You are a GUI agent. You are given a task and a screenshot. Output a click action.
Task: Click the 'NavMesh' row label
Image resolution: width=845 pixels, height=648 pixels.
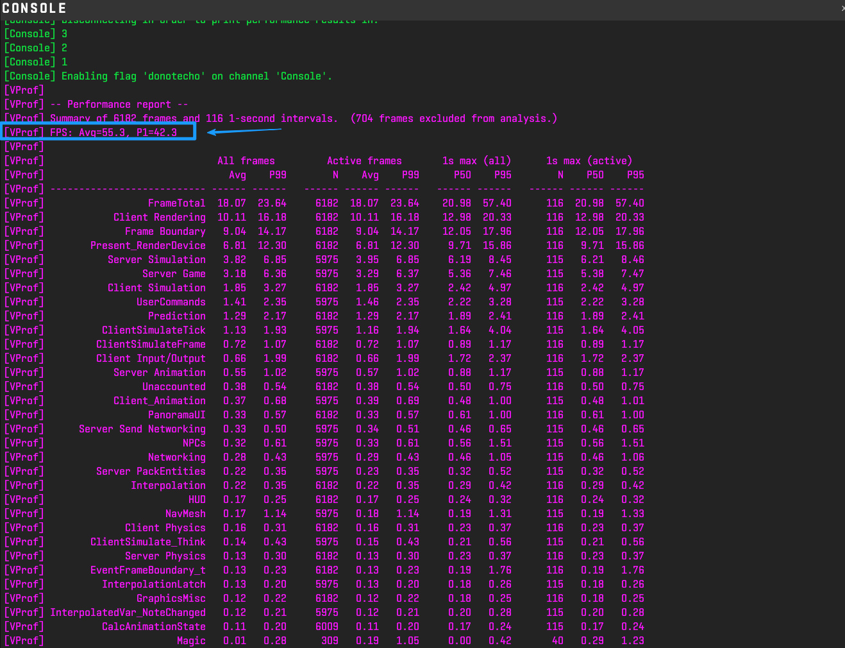coord(185,514)
